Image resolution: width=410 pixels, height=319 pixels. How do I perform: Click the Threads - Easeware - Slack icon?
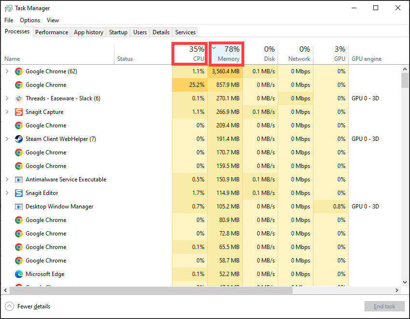click(x=18, y=98)
